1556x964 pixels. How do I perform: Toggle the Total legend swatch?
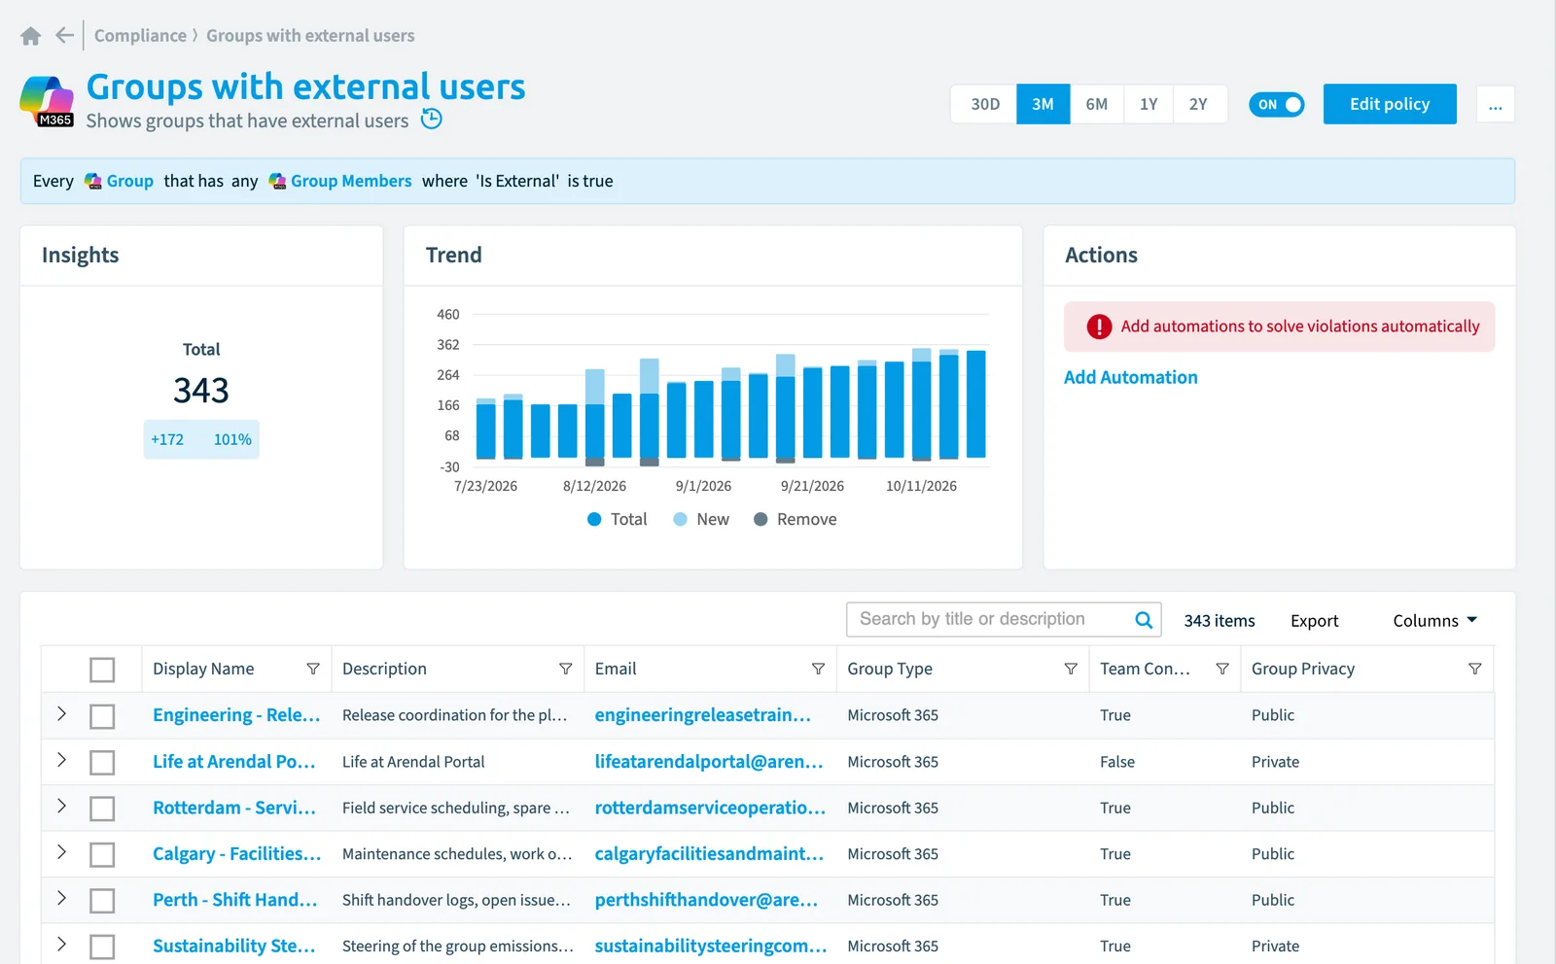coord(594,519)
